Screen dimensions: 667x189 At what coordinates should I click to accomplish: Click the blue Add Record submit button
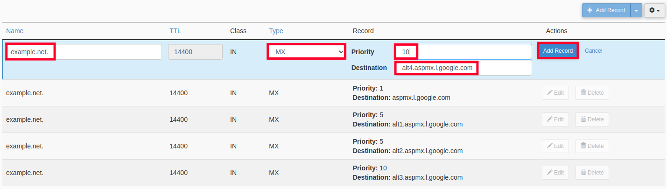558,51
